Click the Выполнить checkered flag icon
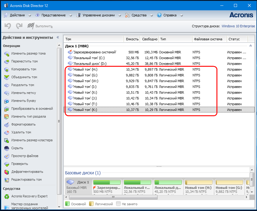Image resolution: width=257 pixels, height=211 pixels. 31,26
